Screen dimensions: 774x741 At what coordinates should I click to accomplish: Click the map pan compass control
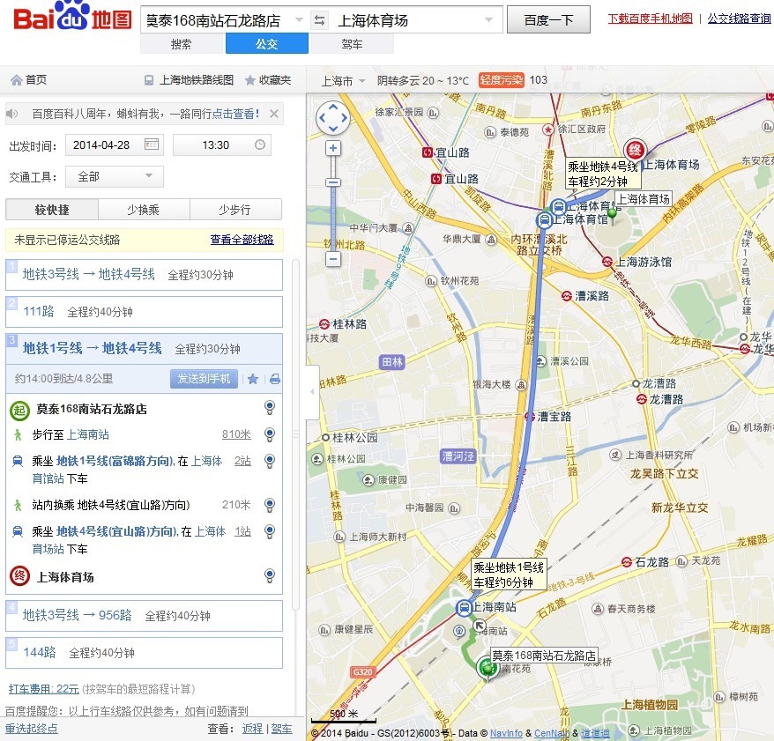tap(333, 118)
